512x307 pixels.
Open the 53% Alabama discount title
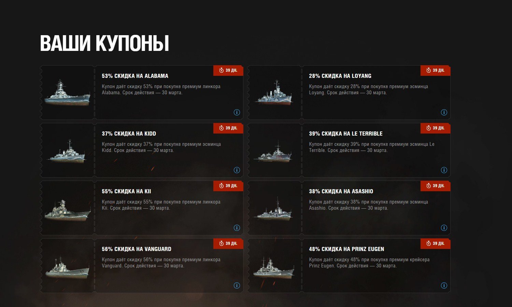135,76
